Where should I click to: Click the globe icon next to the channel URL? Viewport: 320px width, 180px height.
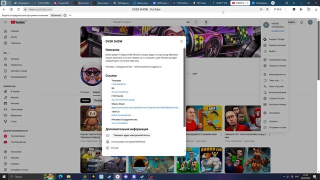(107, 141)
